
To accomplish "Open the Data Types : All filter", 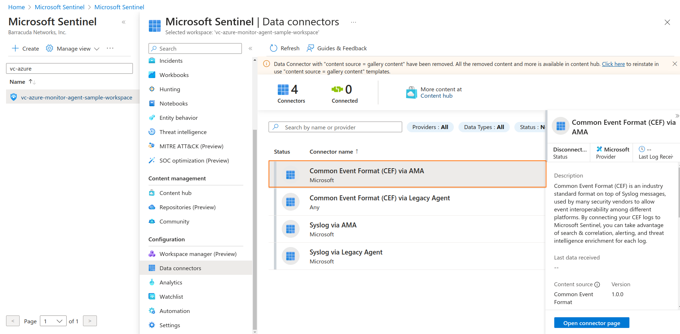I will coord(484,127).
